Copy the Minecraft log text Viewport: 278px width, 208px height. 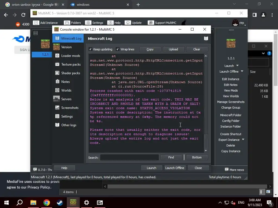(x=150, y=49)
